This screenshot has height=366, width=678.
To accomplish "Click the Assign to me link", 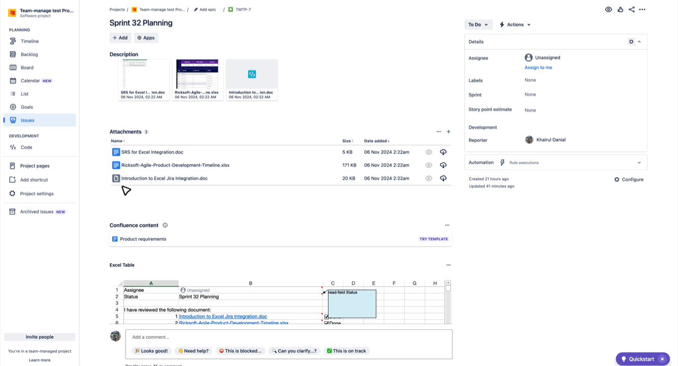I will (538, 68).
